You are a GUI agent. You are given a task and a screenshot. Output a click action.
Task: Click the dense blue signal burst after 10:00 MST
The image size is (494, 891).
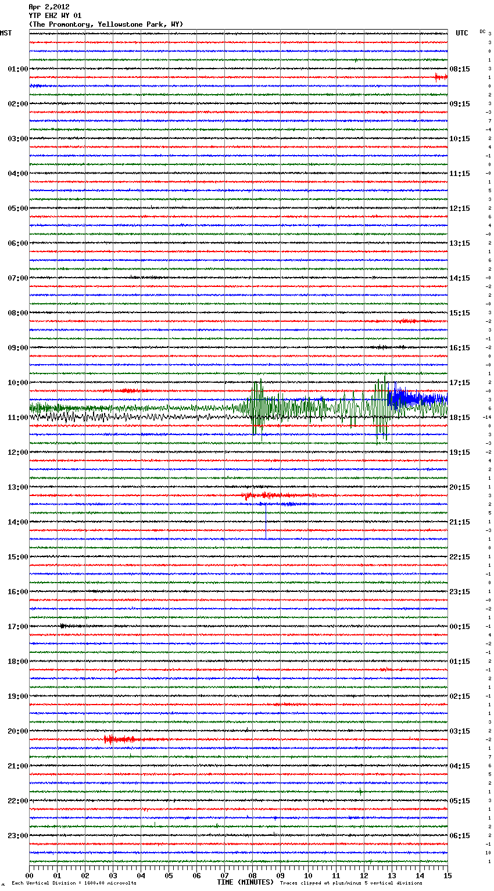pyautogui.click(x=417, y=399)
